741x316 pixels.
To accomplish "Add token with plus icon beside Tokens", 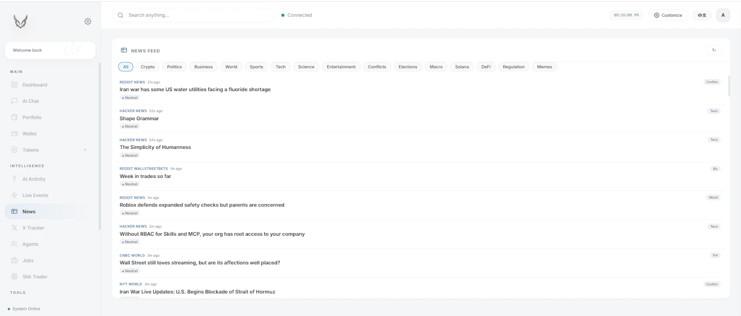I will (x=85, y=150).
